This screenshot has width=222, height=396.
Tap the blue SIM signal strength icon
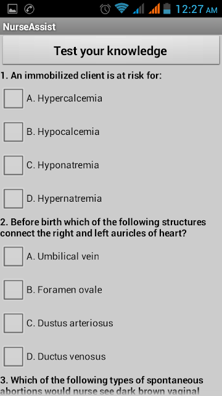click(x=138, y=9)
